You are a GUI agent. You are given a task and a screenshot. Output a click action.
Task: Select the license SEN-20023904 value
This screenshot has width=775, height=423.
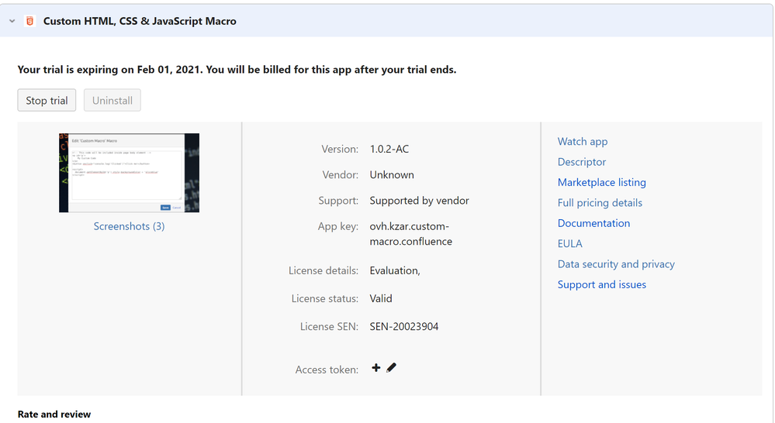(404, 327)
